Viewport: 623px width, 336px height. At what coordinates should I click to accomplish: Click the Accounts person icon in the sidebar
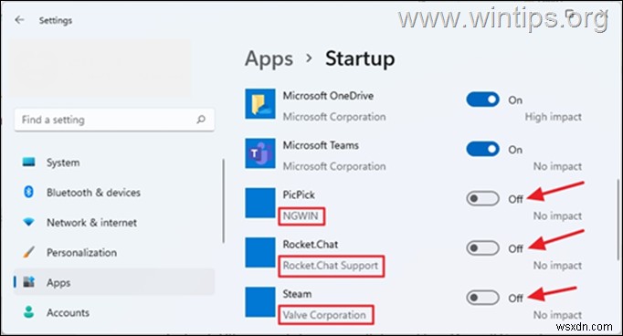[x=28, y=312]
